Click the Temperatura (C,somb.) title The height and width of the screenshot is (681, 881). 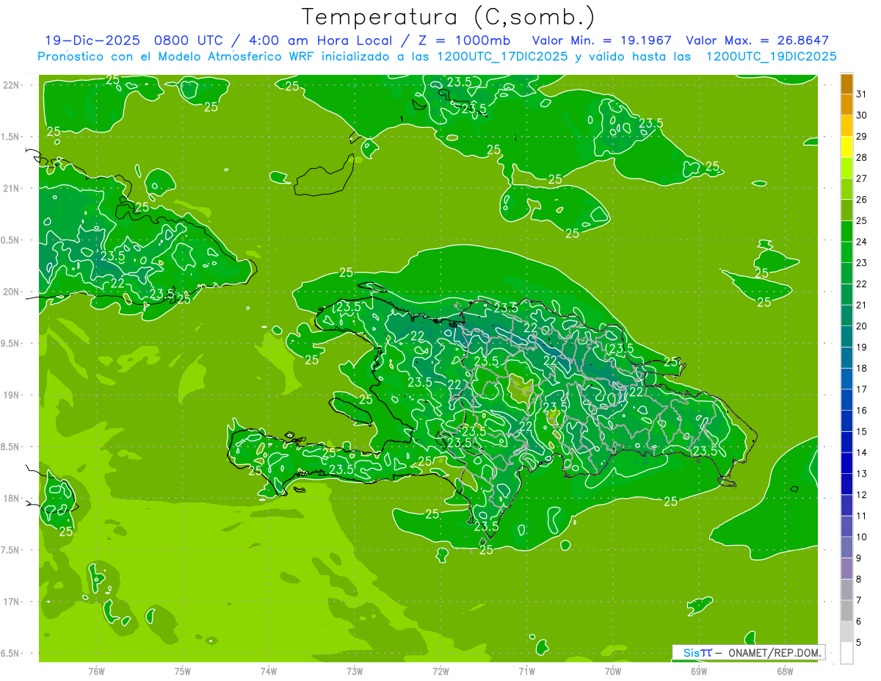[448, 16]
